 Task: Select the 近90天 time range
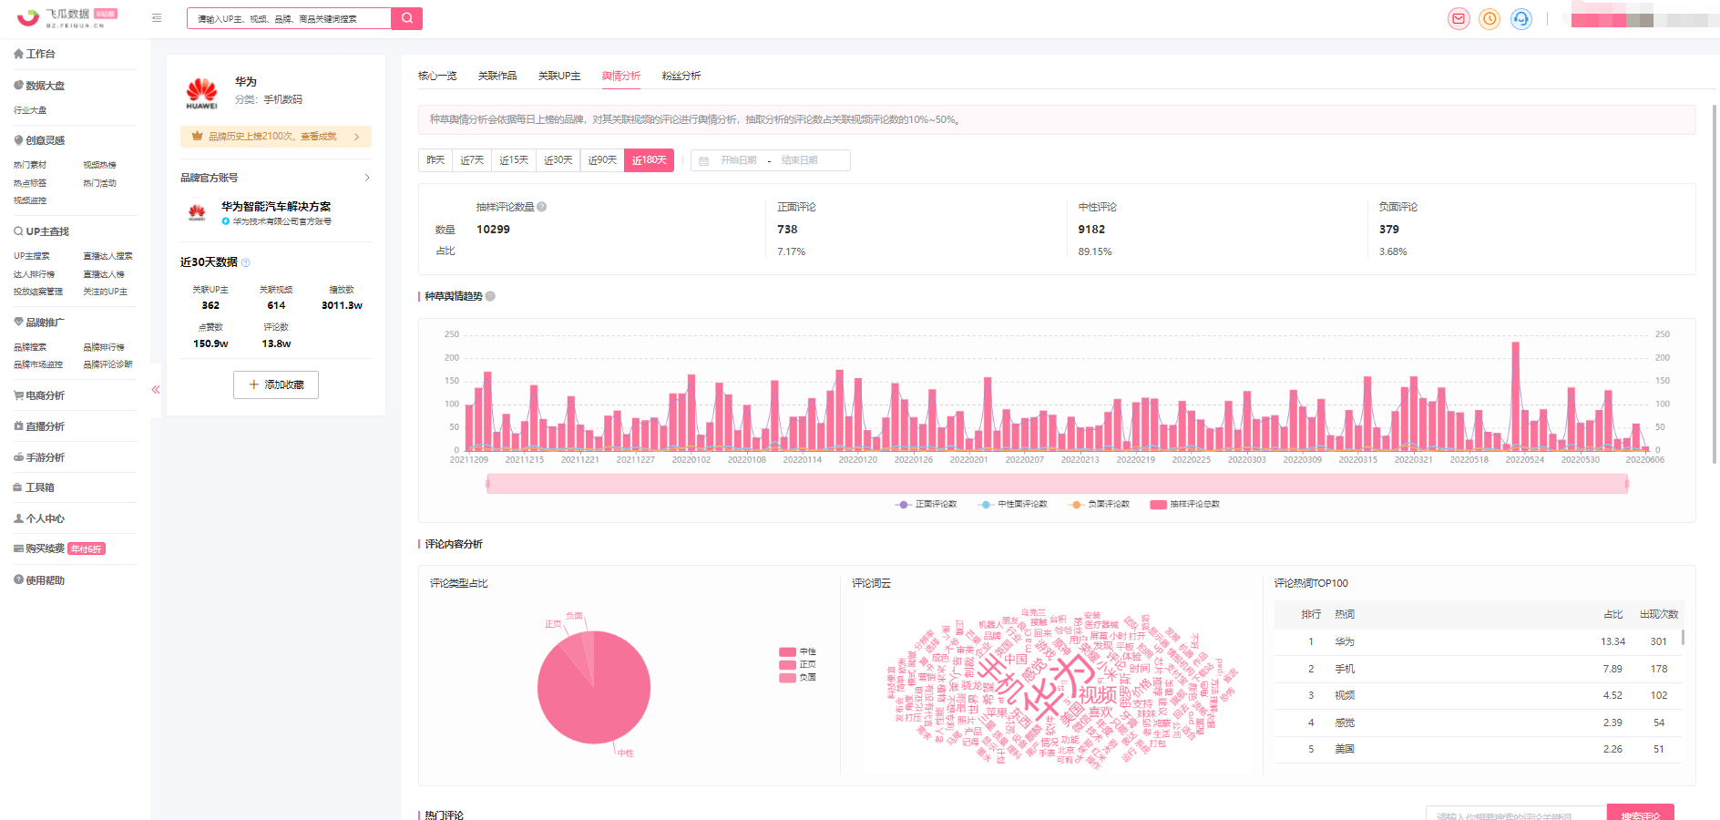click(602, 159)
